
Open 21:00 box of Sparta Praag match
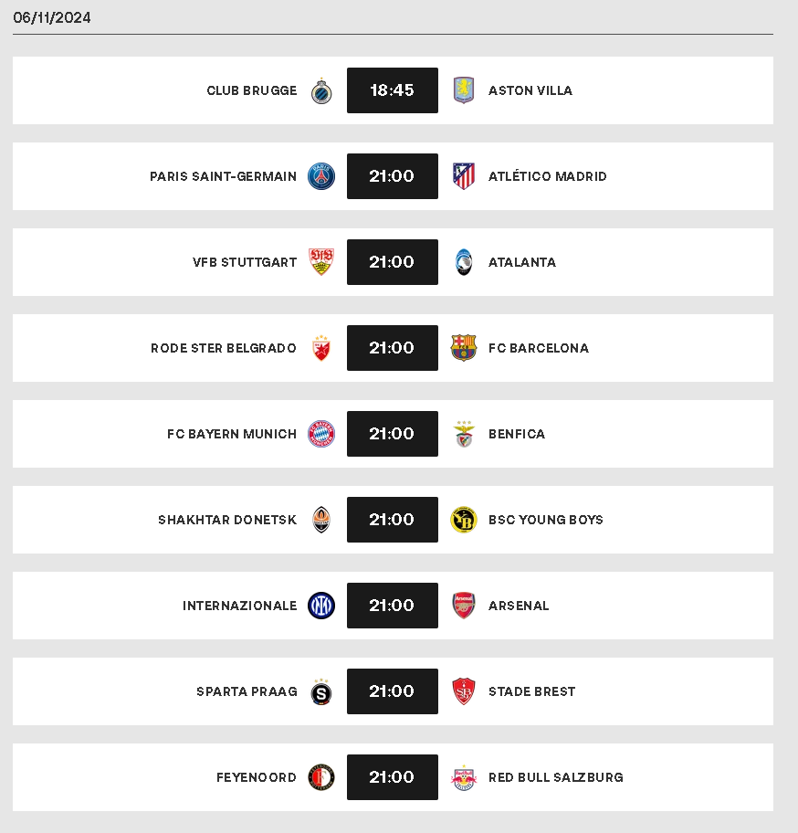[x=393, y=691]
